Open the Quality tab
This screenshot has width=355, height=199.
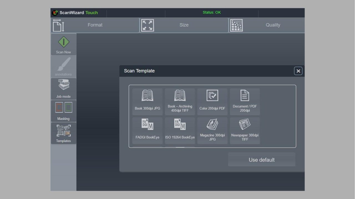point(273,25)
